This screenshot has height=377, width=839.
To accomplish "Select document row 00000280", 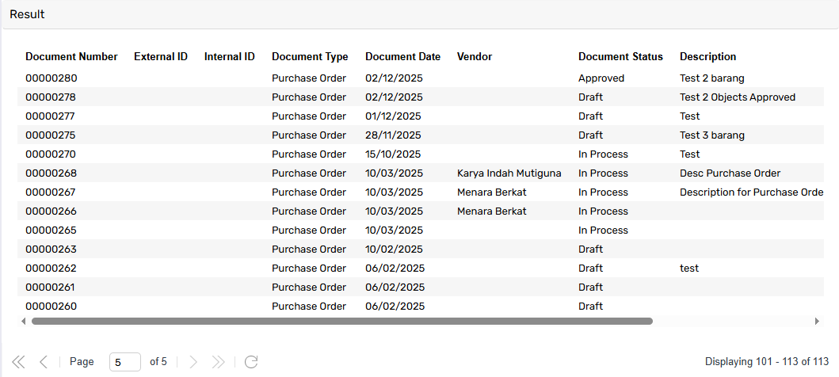I will (51, 78).
